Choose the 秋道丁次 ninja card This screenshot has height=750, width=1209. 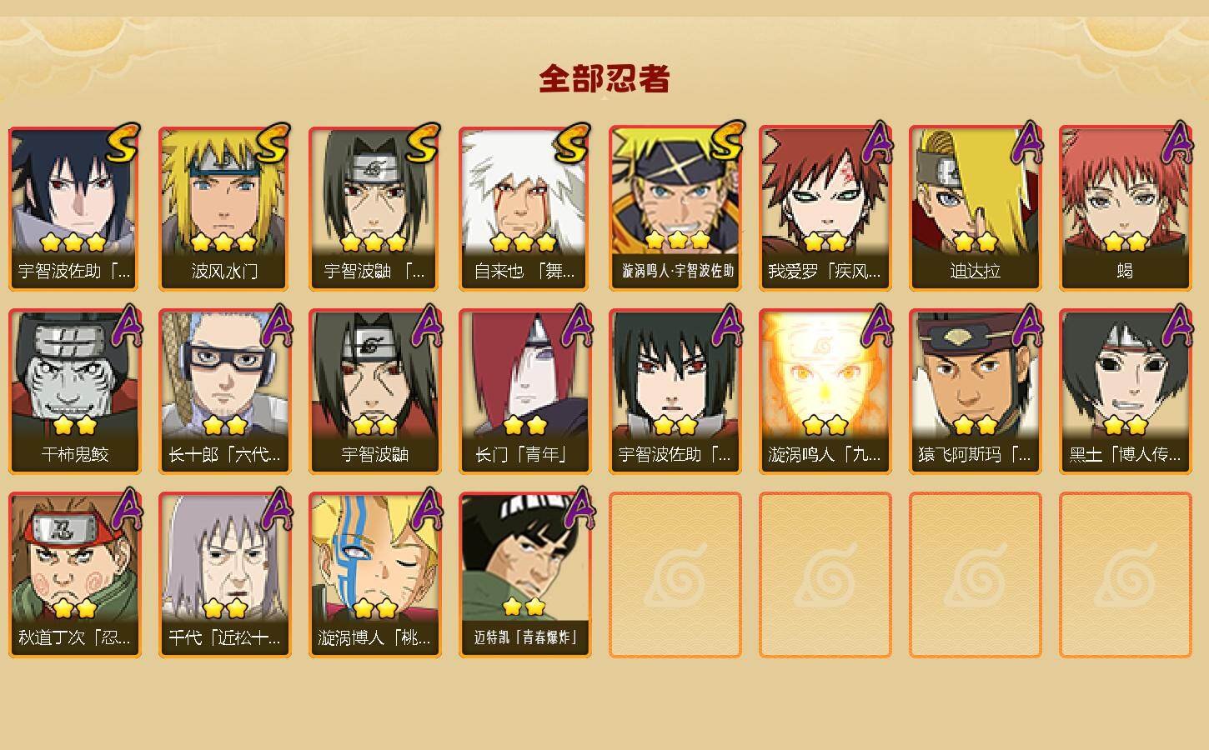(x=74, y=575)
